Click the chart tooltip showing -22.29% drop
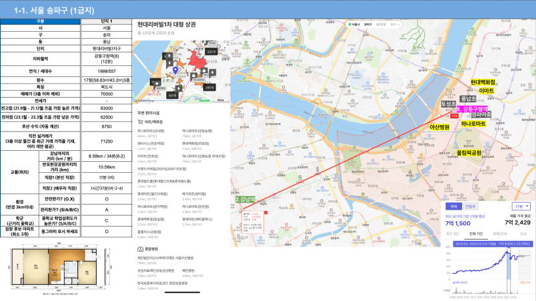 click(493, 244)
